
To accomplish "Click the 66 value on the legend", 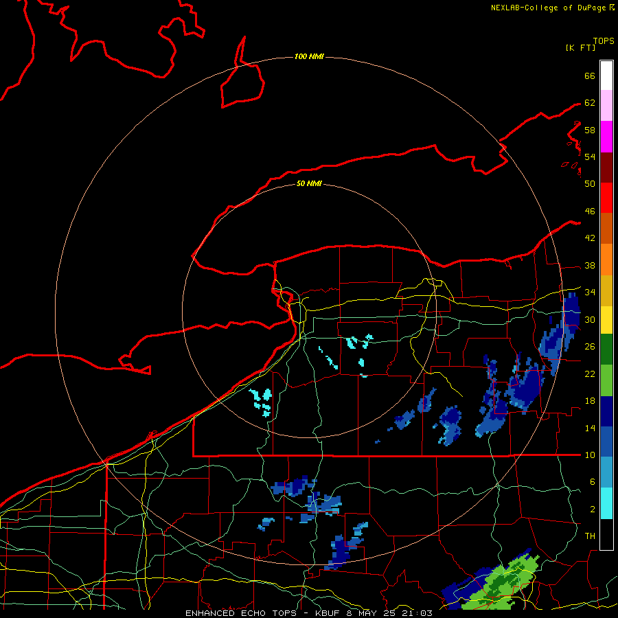I will pyautogui.click(x=590, y=76).
